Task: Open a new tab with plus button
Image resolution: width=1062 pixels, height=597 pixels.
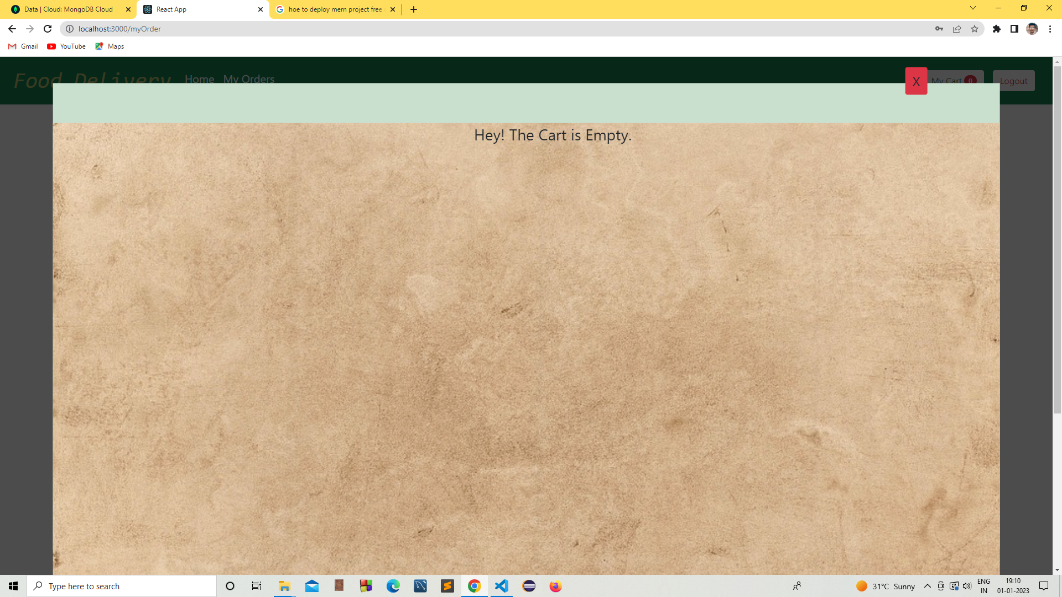Action: 414,9
